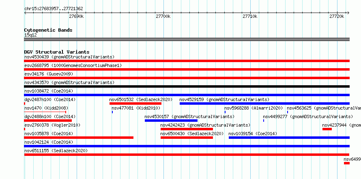Click the 27710k ruler tick label

point(250,16)
